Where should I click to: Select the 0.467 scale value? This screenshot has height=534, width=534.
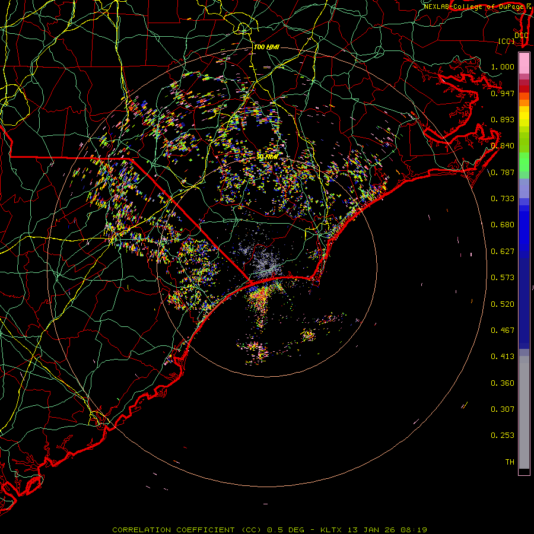pyautogui.click(x=503, y=330)
